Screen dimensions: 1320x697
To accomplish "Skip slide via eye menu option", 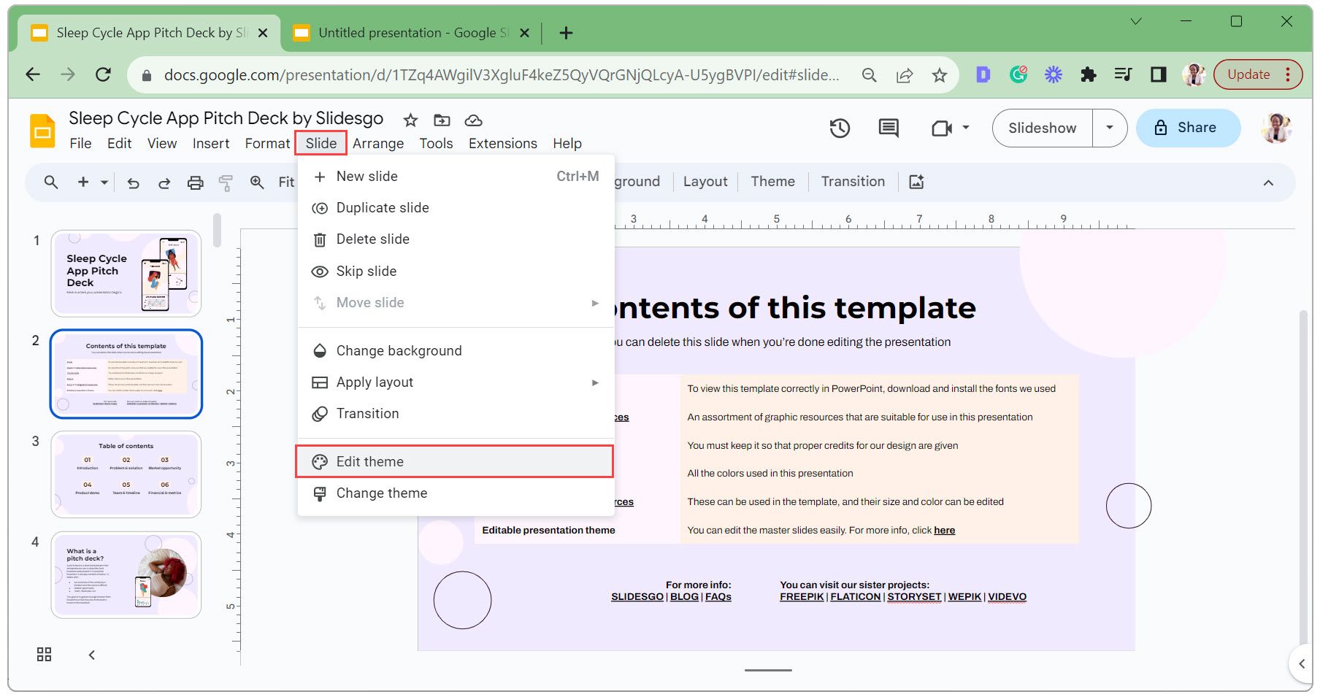I will 366,271.
